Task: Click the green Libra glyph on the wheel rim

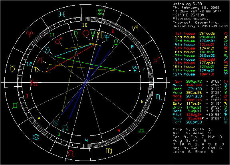Action: click(x=141, y=131)
